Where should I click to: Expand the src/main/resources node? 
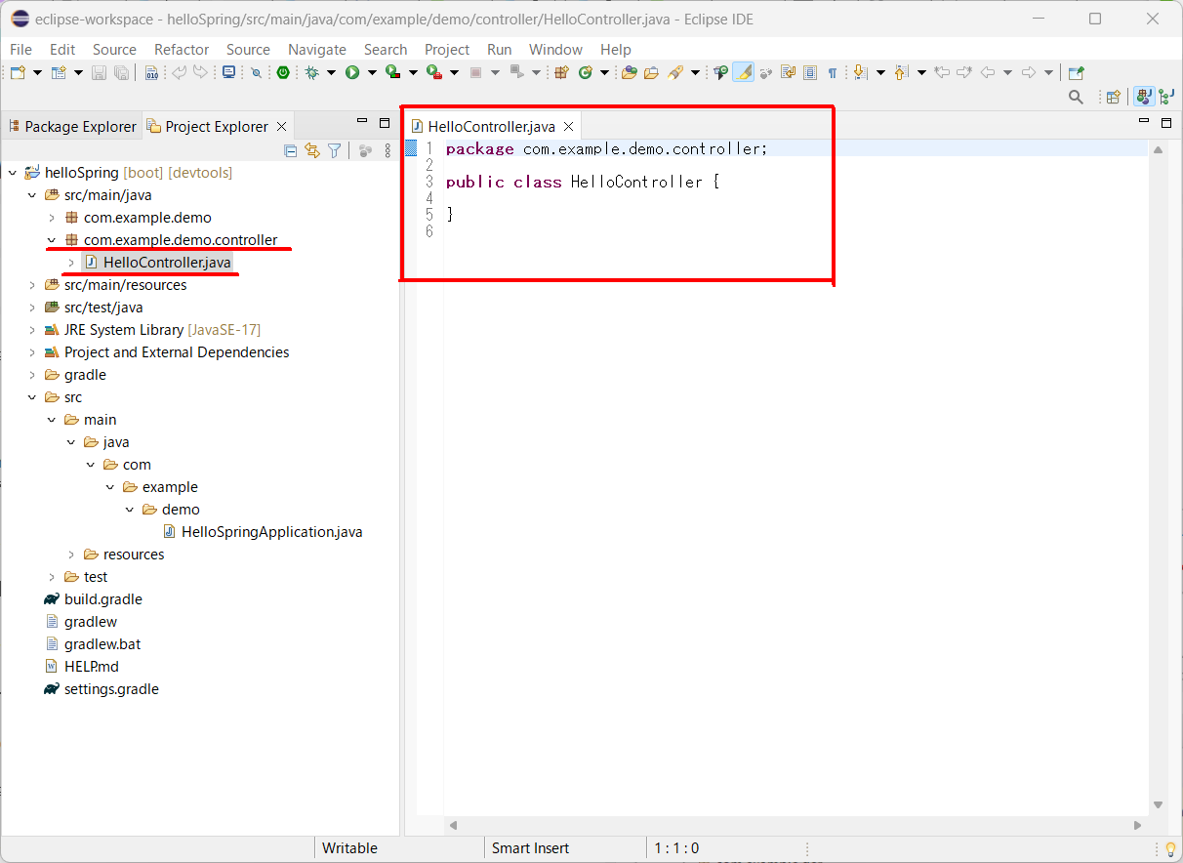pyautogui.click(x=31, y=284)
